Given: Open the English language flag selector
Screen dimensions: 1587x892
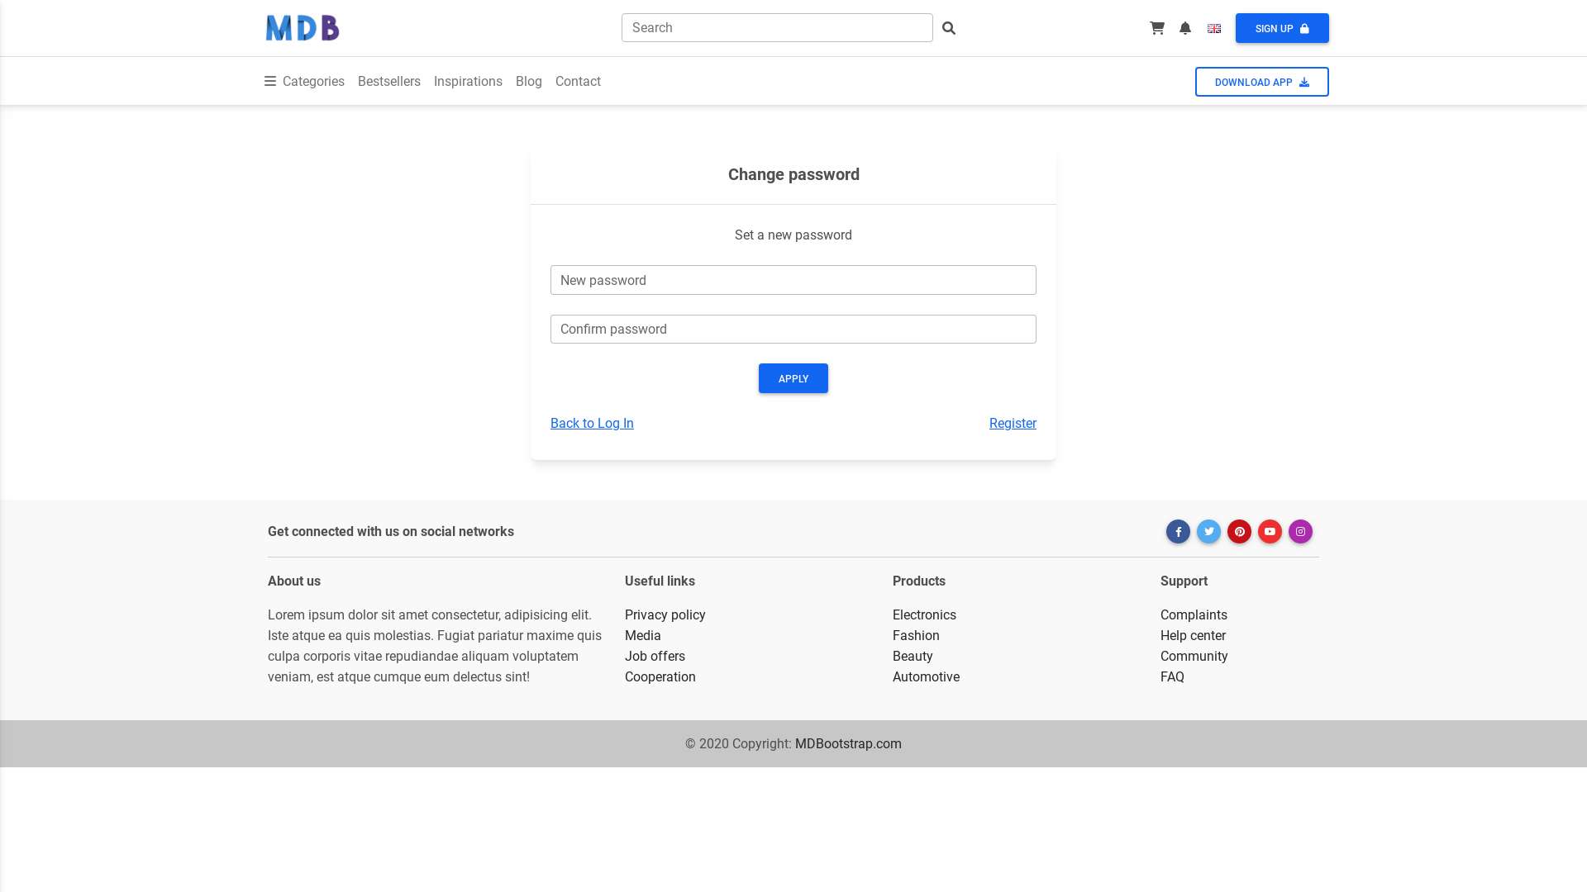Looking at the screenshot, I should tap(1213, 27).
